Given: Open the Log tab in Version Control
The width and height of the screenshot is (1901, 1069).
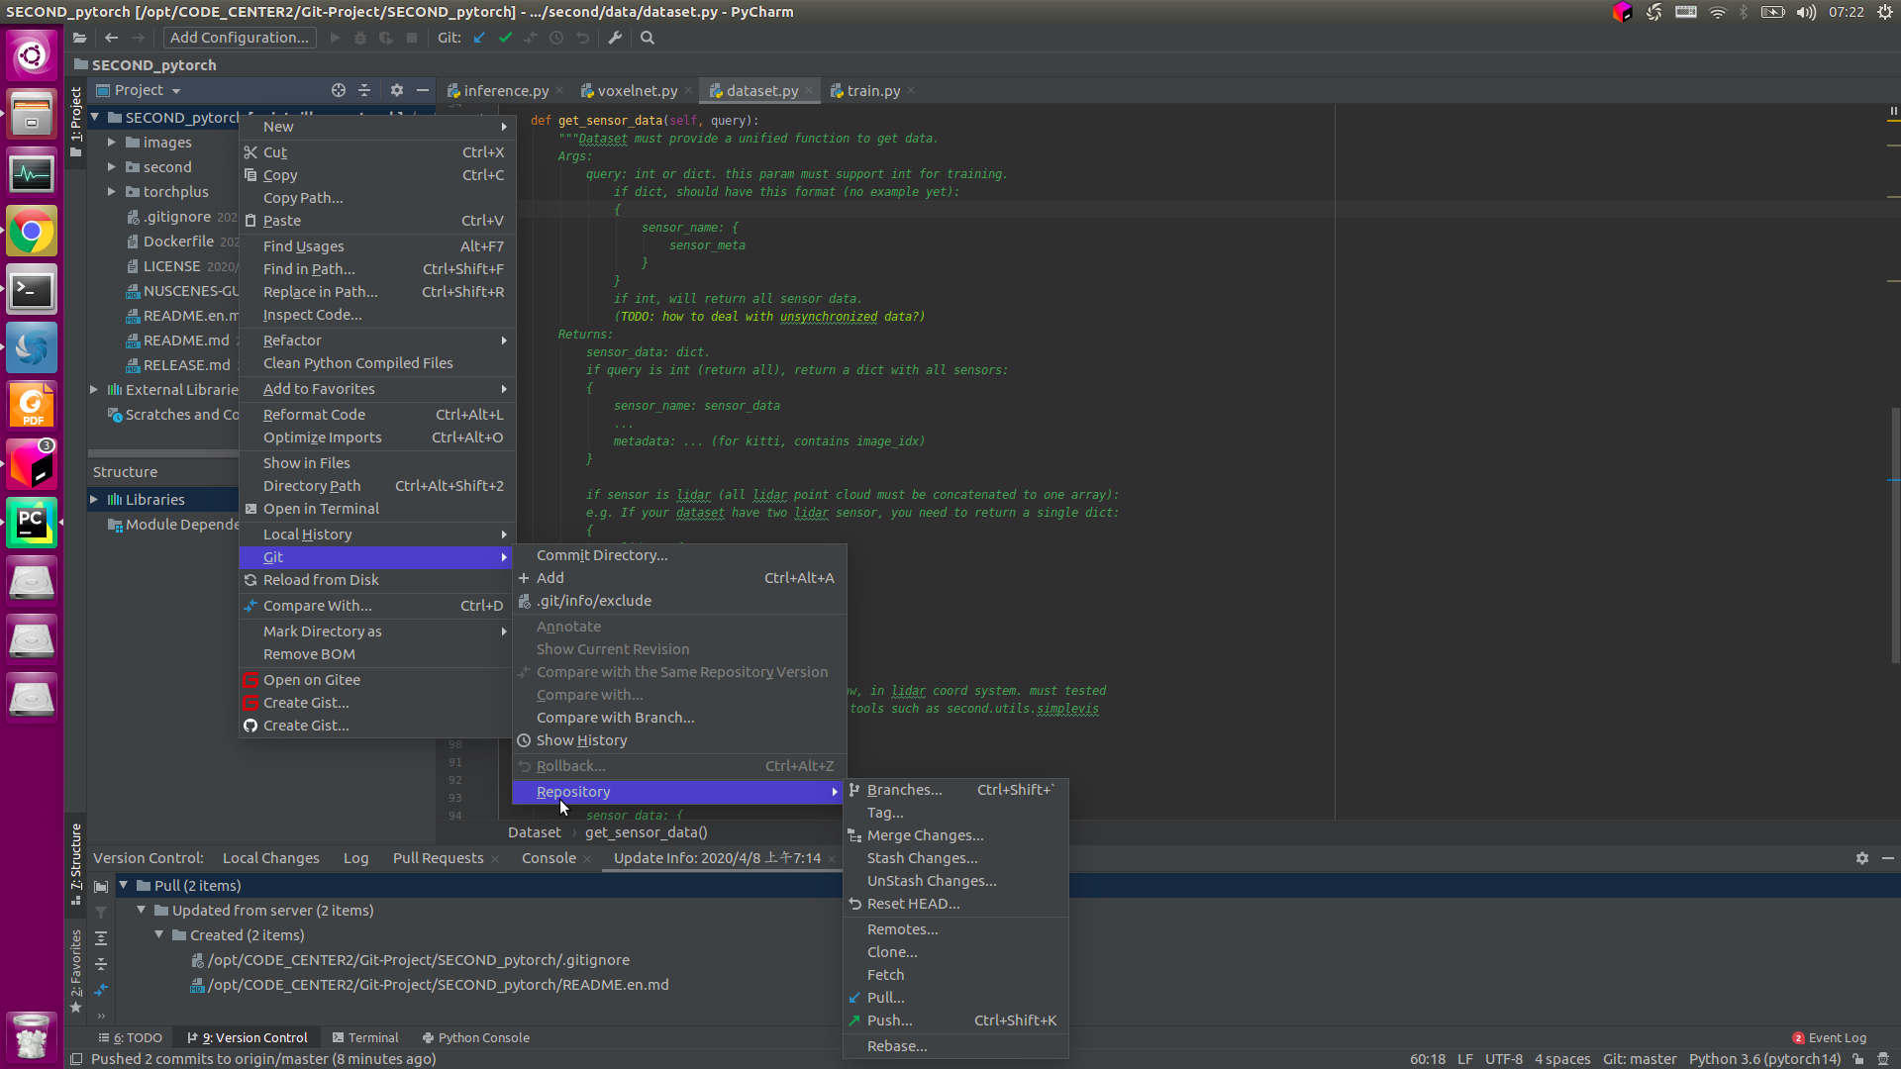Looking at the screenshot, I should (355, 858).
